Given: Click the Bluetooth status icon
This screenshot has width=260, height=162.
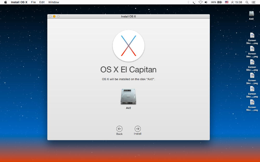Looking at the screenshot, I should point(188,2).
